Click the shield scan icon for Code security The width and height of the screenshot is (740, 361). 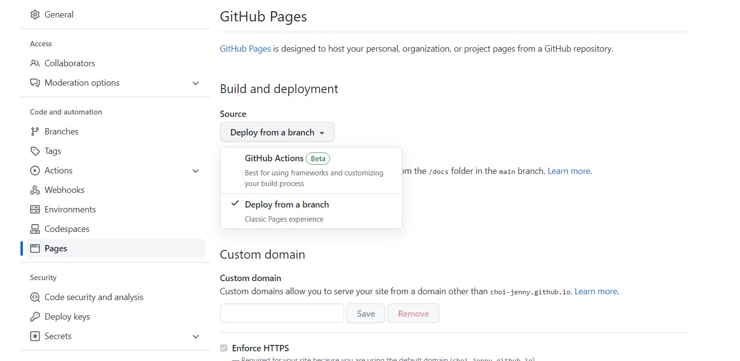click(35, 297)
